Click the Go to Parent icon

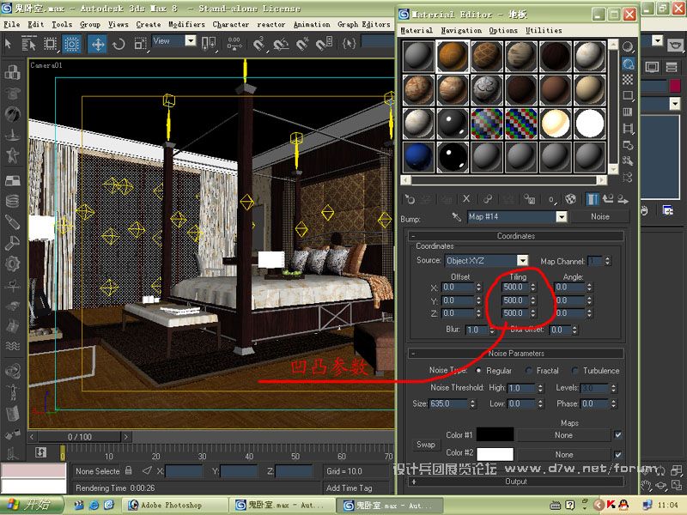click(x=608, y=200)
